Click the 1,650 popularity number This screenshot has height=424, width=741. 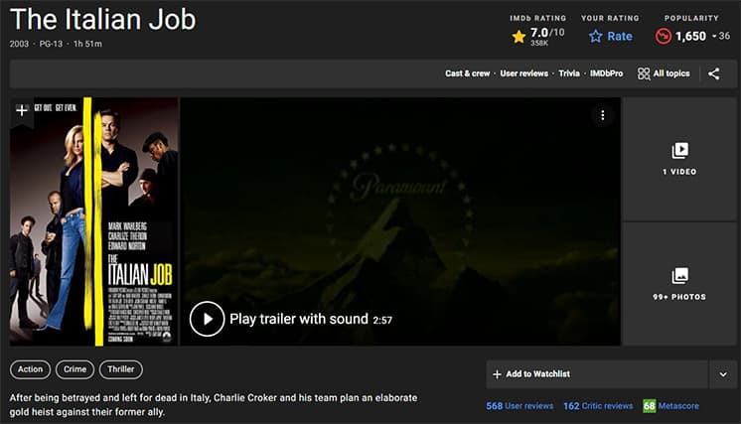[690, 37]
